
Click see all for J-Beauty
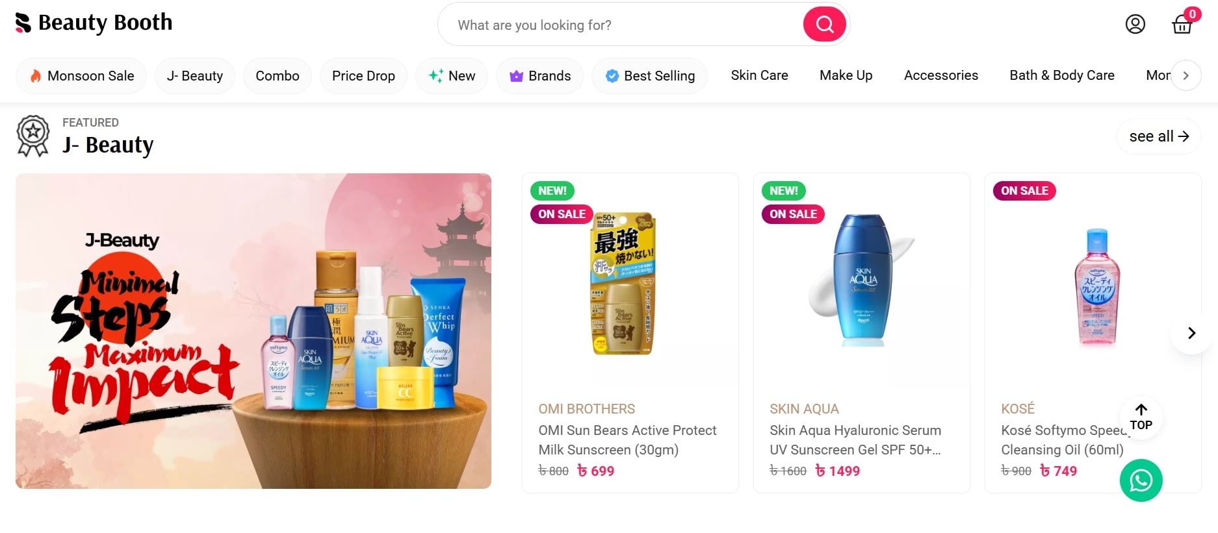tap(1158, 136)
